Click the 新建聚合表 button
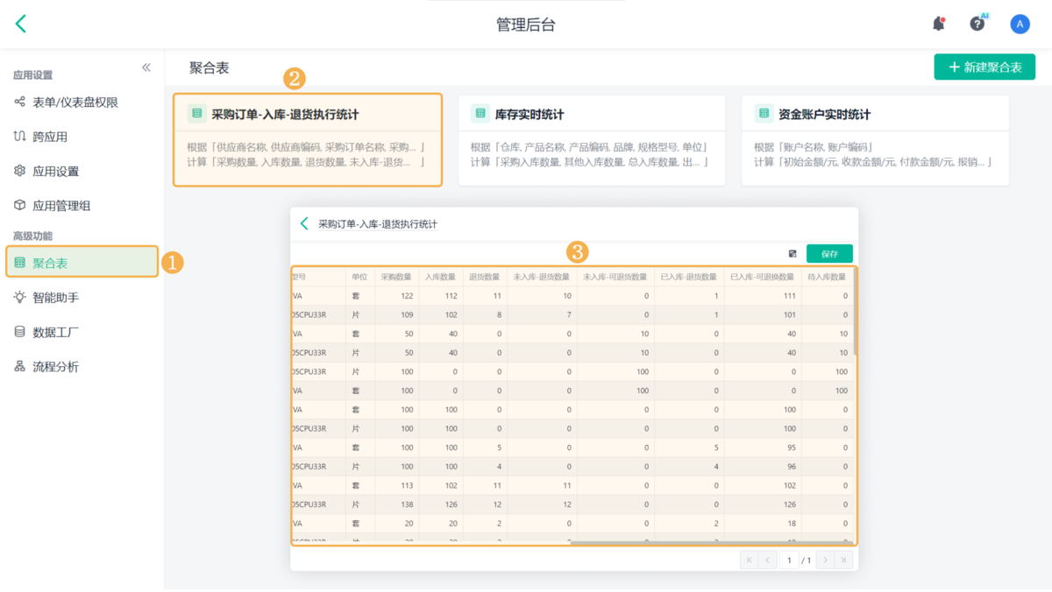The height and width of the screenshot is (592, 1052). click(x=984, y=67)
